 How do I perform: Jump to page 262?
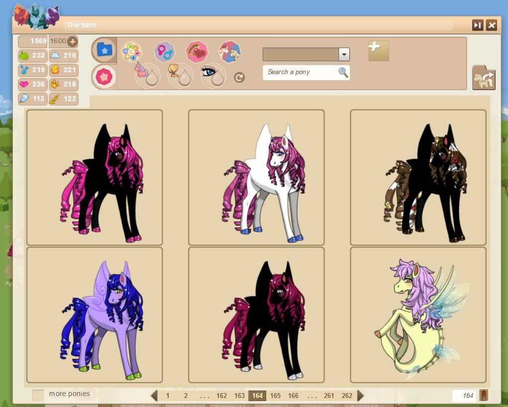tap(347, 396)
